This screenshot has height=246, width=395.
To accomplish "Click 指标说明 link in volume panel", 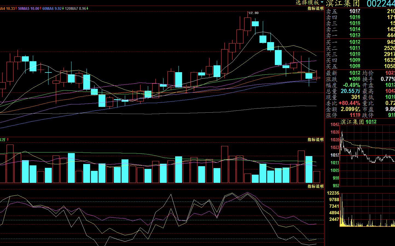I will click(315, 139).
